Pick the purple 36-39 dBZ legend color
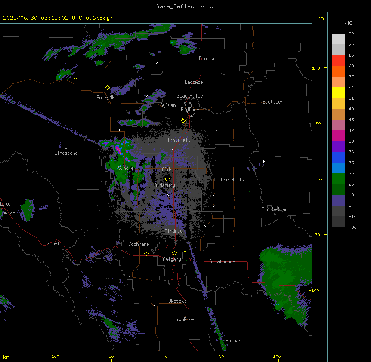The image size is (371, 362). coord(338,147)
